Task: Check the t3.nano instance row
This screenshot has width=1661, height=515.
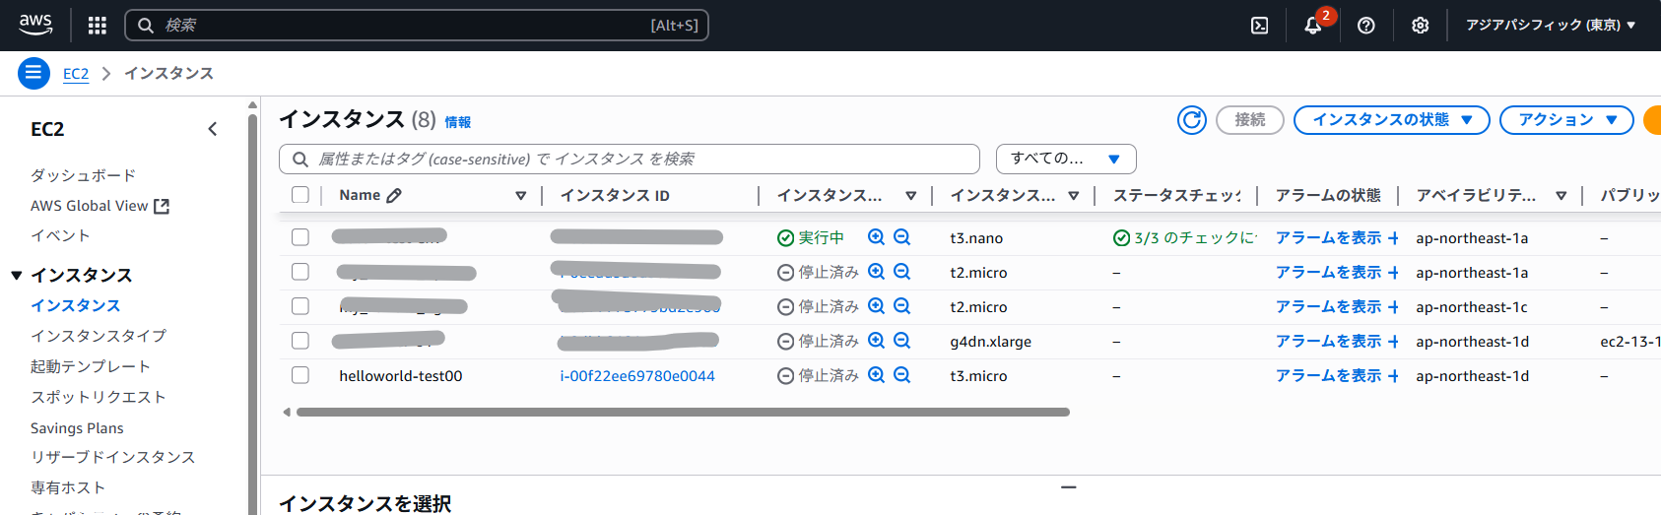Action: pyautogui.click(x=300, y=237)
